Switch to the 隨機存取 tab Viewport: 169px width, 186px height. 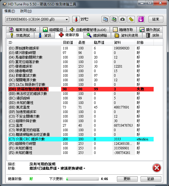123,30
